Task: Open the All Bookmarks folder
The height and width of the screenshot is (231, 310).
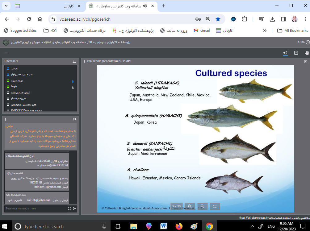Action: (x=292, y=31)
